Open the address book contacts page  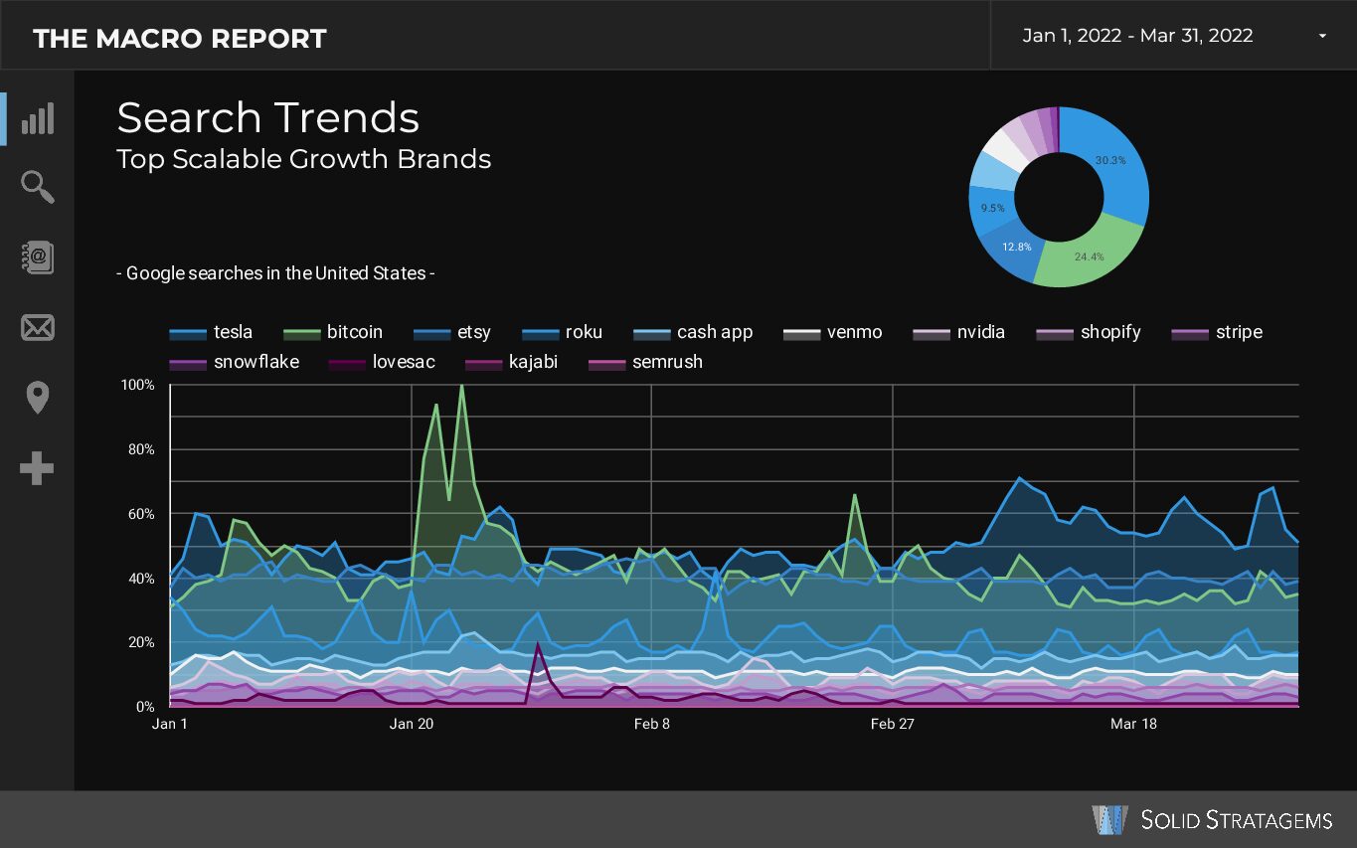click(x=38, y=257)
